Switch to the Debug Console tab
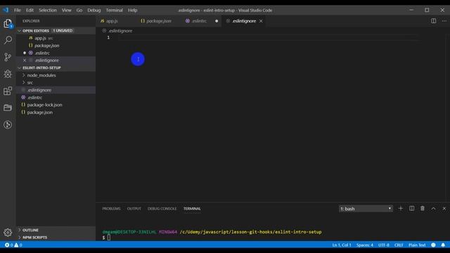 pyautogui.click(x=162, y=209)
